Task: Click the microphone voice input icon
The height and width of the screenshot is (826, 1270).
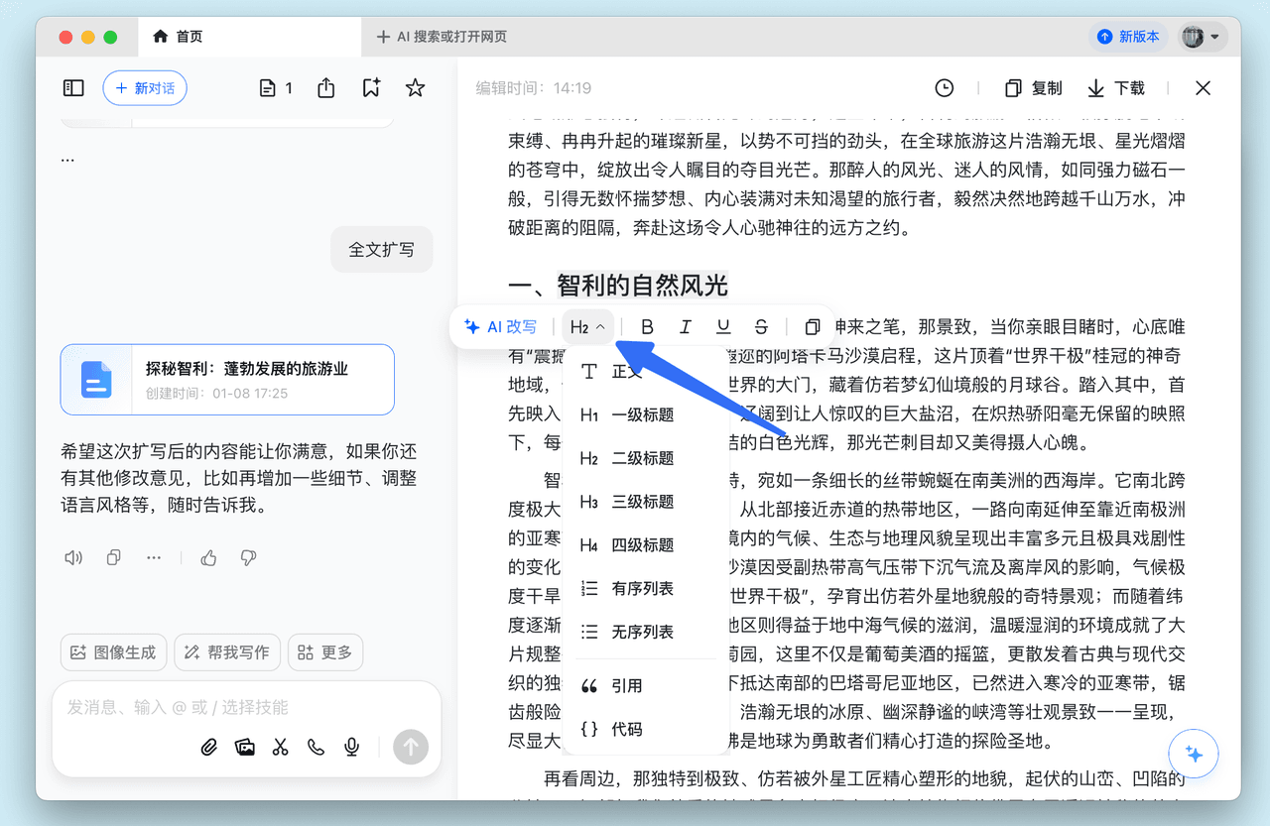Action: 351,748
